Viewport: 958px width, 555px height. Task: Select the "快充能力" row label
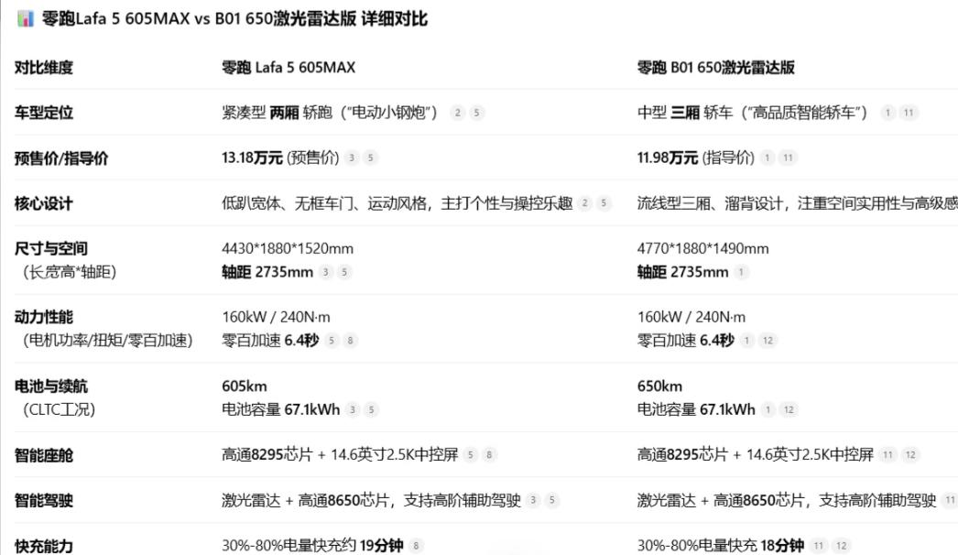[44, 546]
